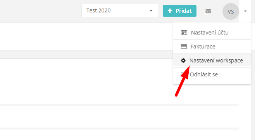Click the Test 2020 text in the selector
This screenshot has height=140, width=255.
[x=98, y=10]
